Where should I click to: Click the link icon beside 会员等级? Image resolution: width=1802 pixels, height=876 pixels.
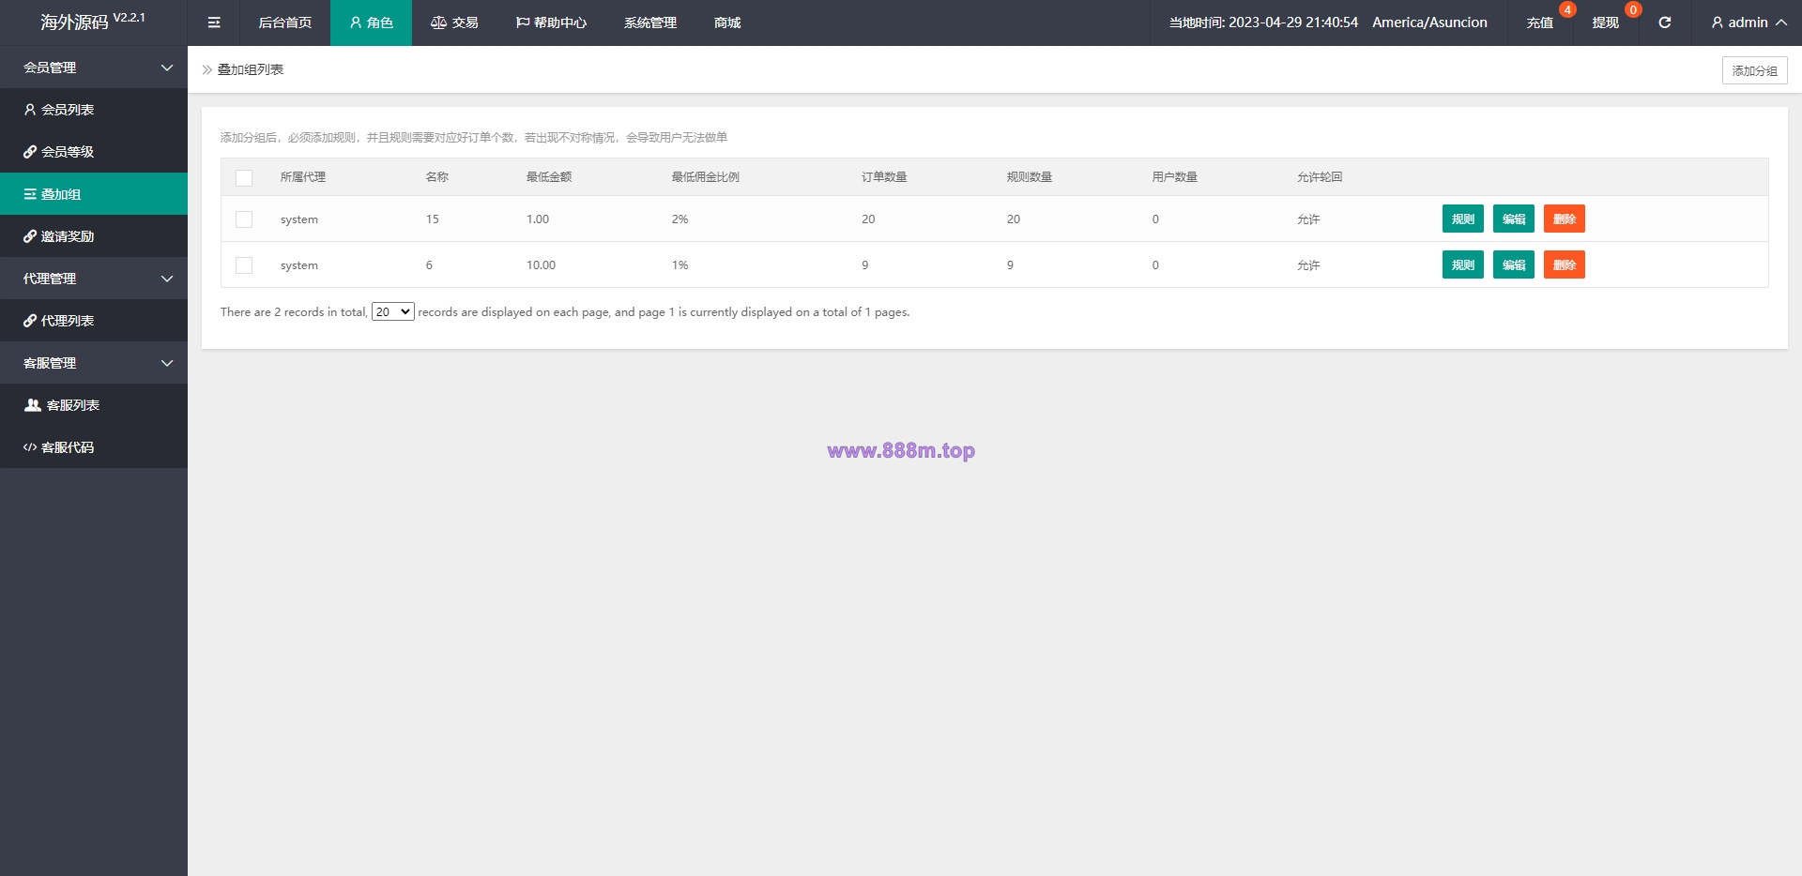click(x=30, y=152)
